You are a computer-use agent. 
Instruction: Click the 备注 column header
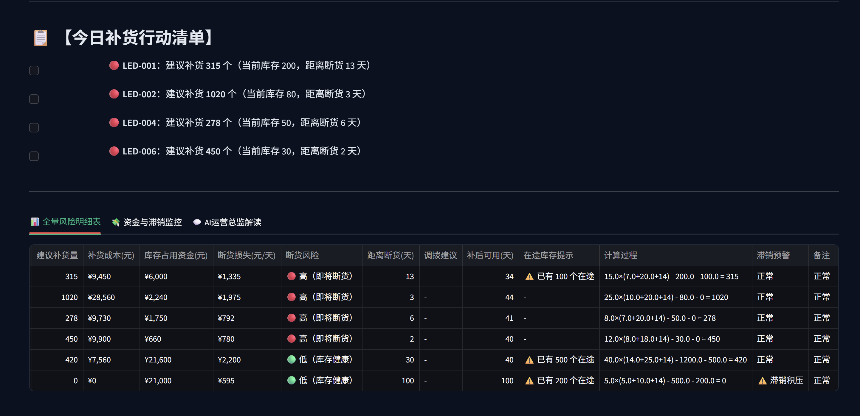pyautogui.click(x=823, y=255)
